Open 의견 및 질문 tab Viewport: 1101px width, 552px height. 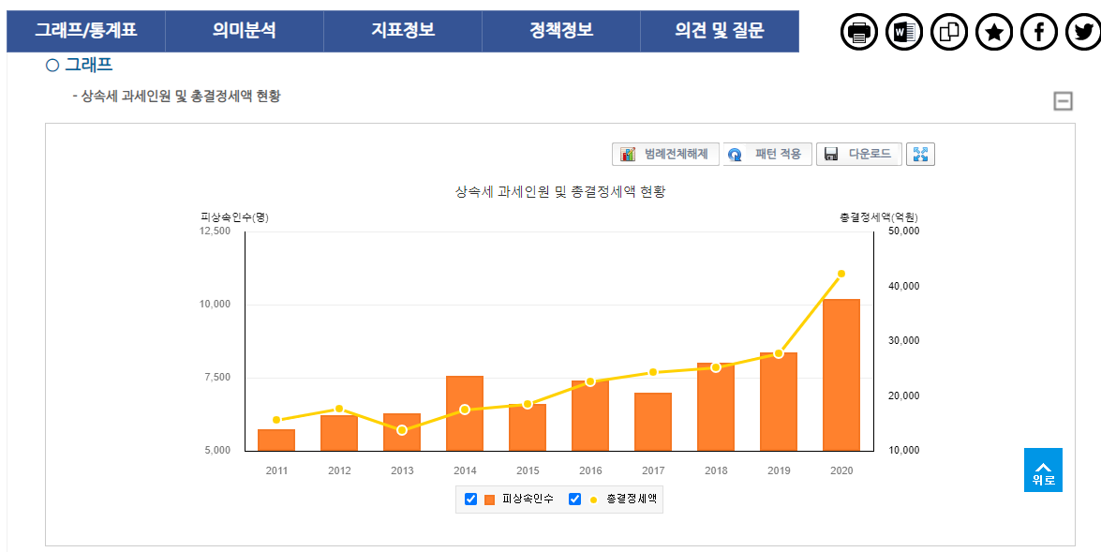point(720,31)
